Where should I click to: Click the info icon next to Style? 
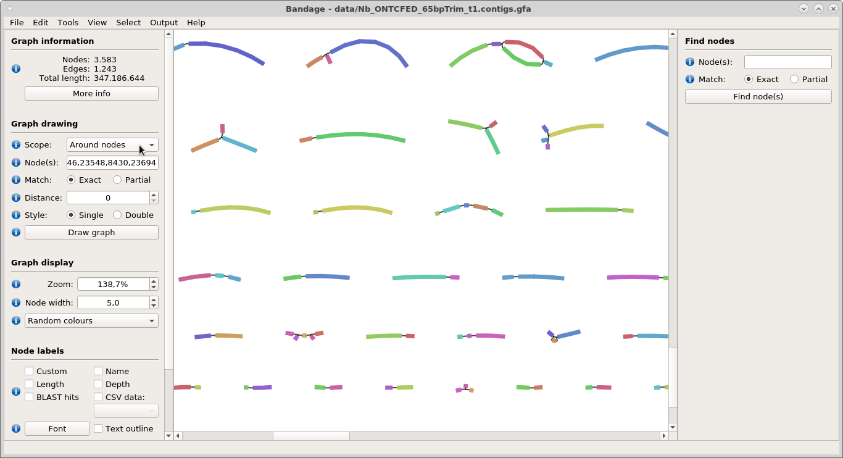click(16, 215)
